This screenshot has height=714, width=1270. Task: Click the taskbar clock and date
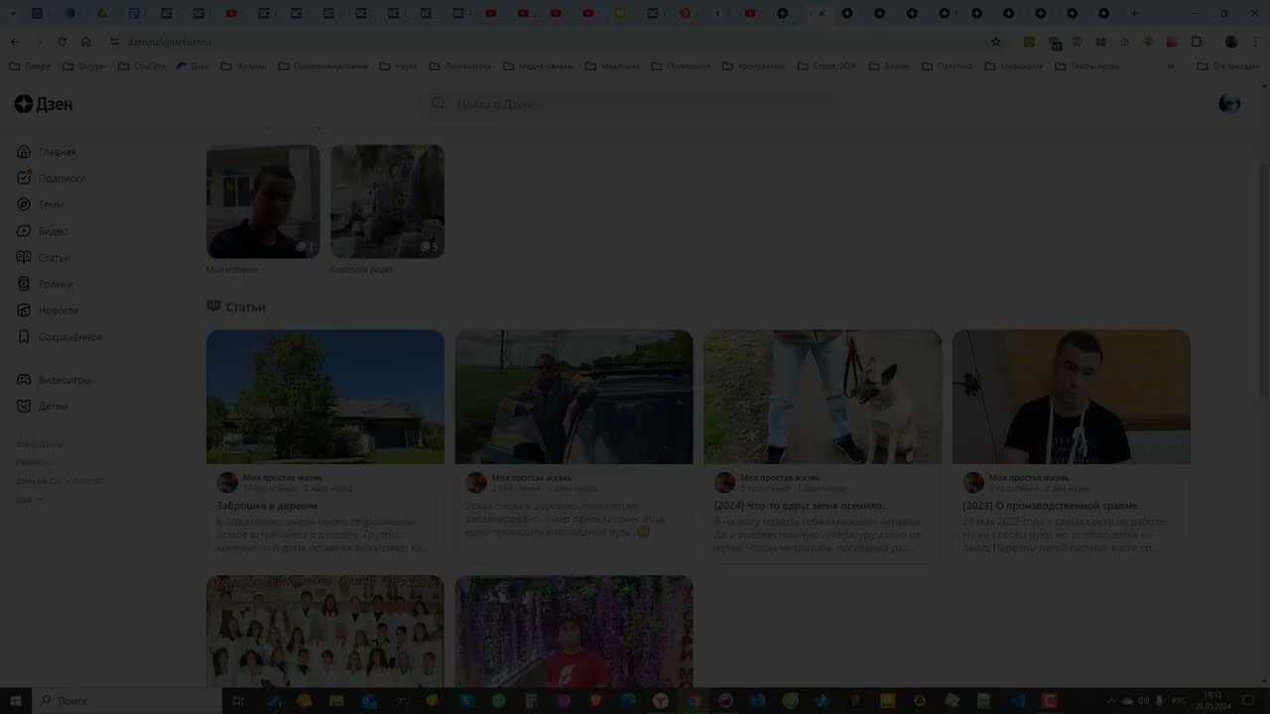point(1212,700)
